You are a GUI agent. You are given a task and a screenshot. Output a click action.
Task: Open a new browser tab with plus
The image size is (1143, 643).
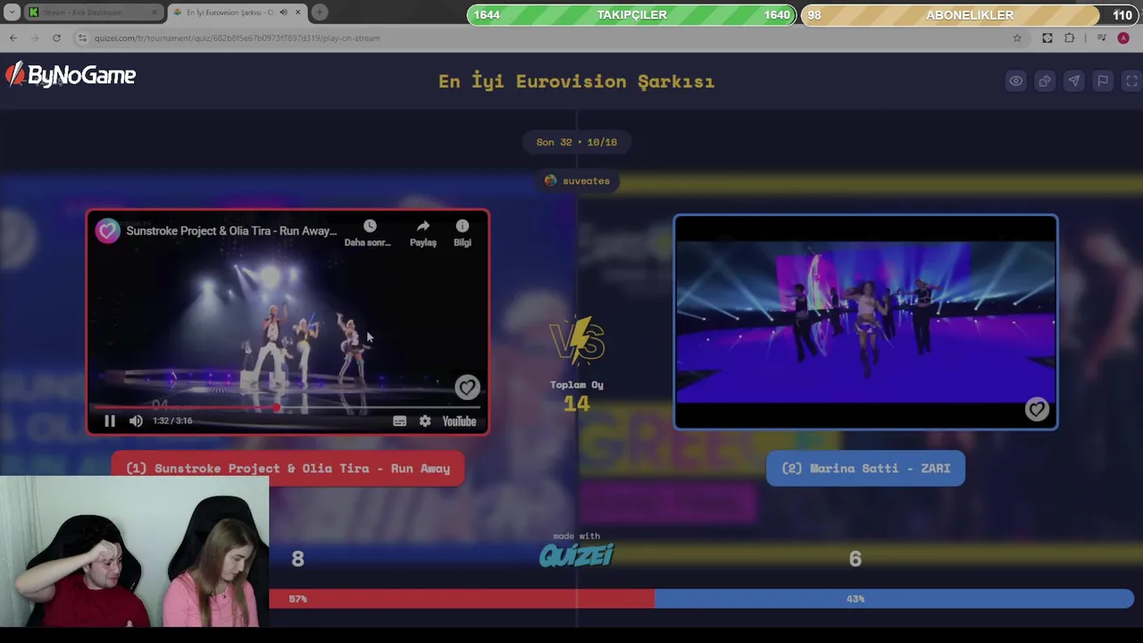[320, 13]
